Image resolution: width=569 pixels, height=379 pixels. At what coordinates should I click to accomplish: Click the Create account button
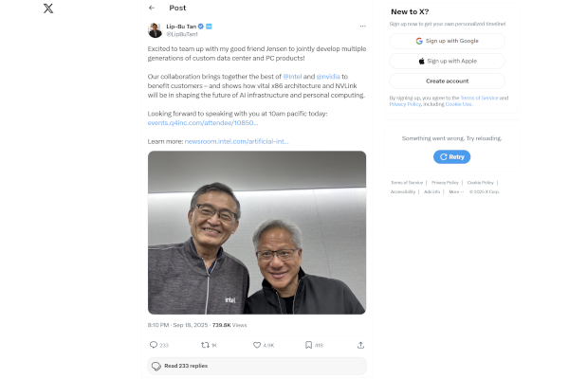[x=447, y=81]
